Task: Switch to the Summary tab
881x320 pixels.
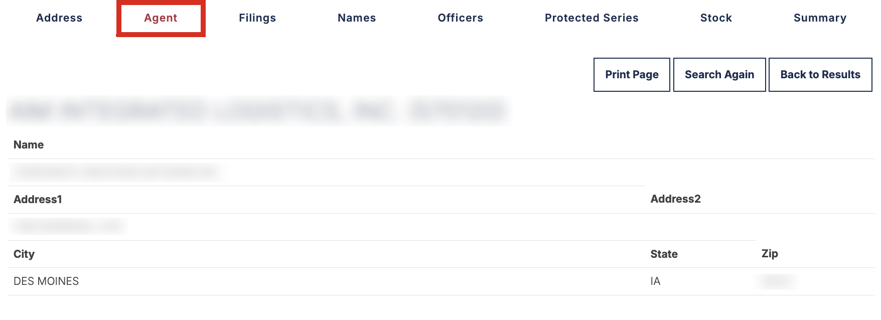Action: (820, 18)
